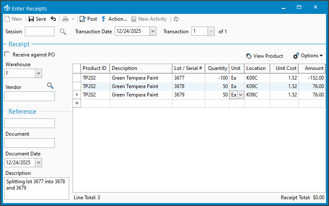Viewport: 329px width, 206px height.
Task: Click the app icon in title bar
Action: click(7, 8)
